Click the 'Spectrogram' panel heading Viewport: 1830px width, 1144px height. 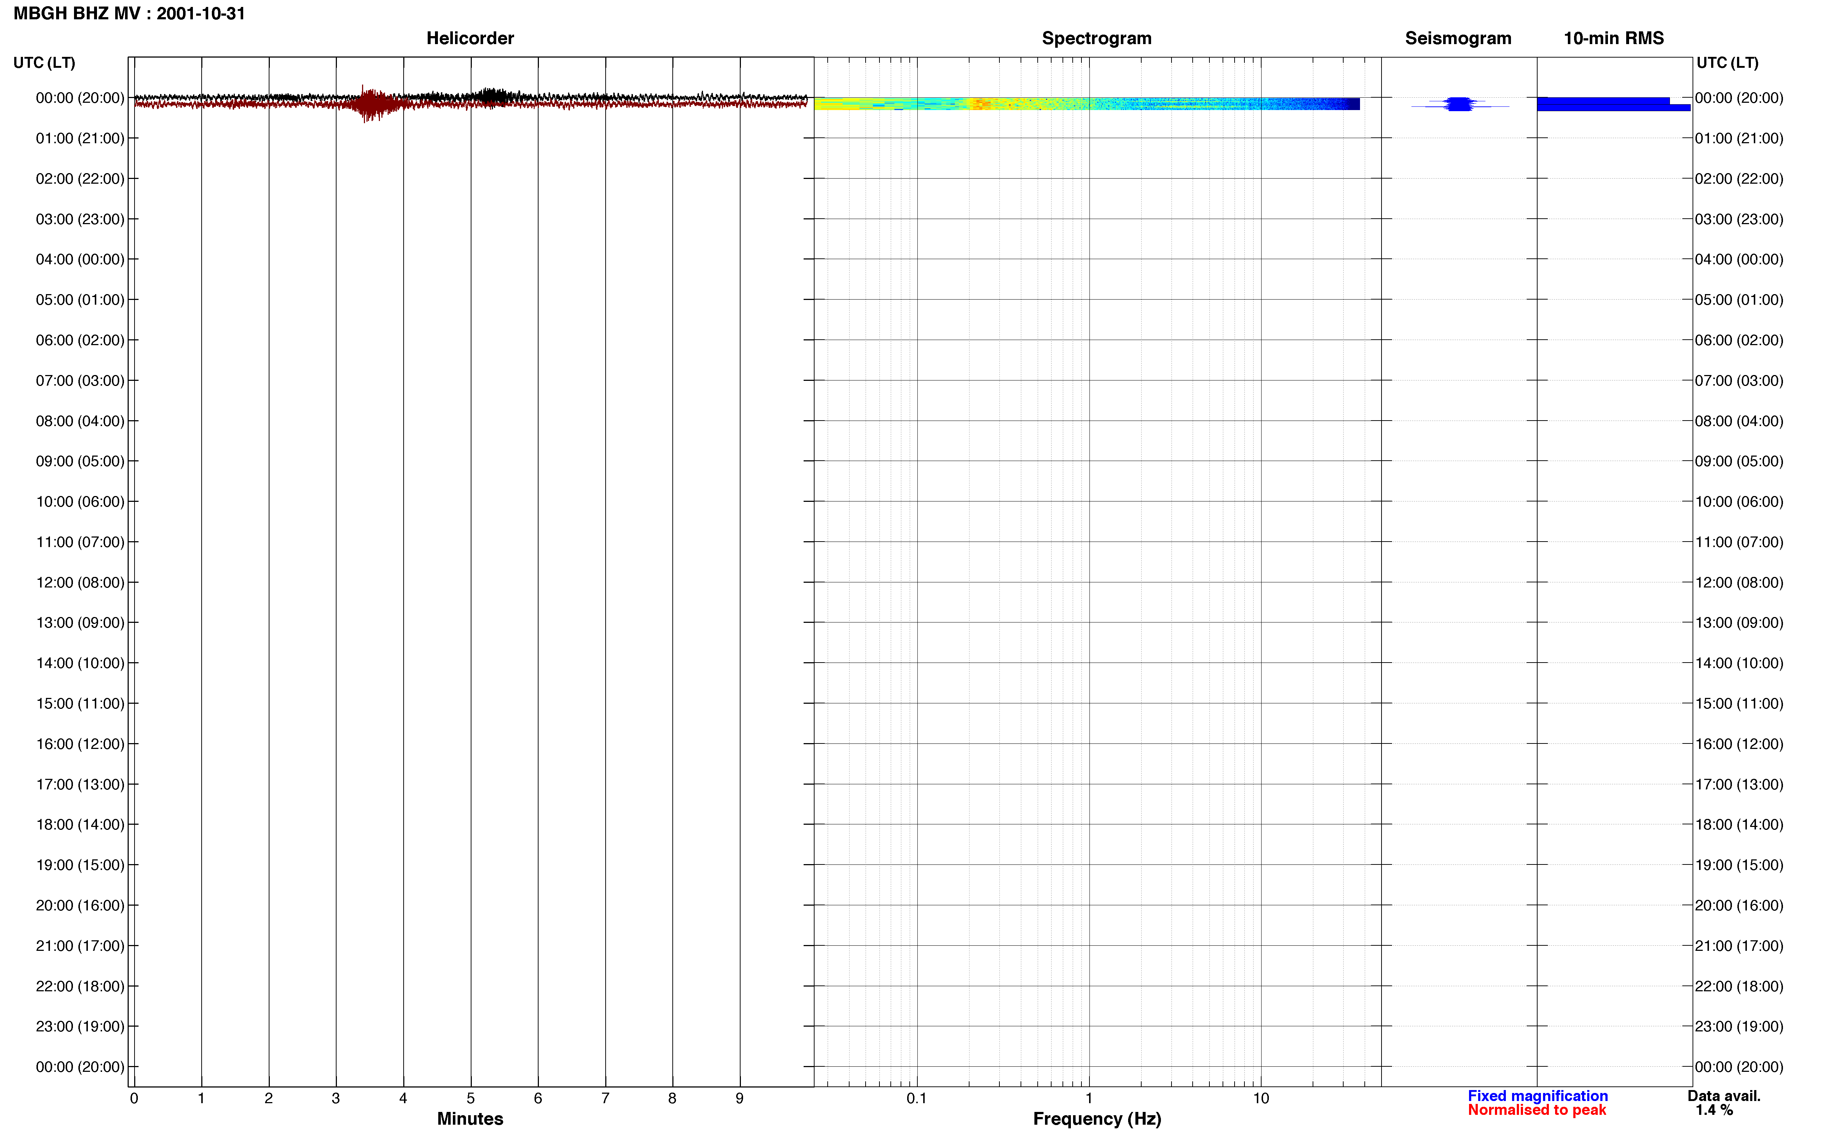[1097, 38]
